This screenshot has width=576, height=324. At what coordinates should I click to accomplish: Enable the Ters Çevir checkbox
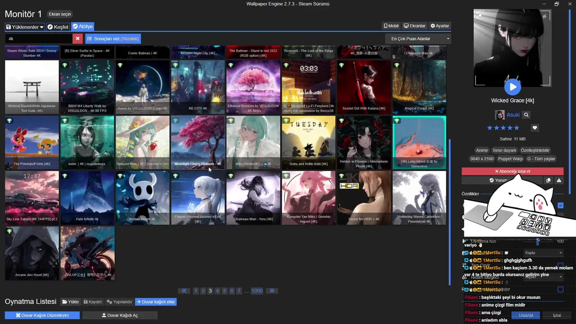click(560, 265)
